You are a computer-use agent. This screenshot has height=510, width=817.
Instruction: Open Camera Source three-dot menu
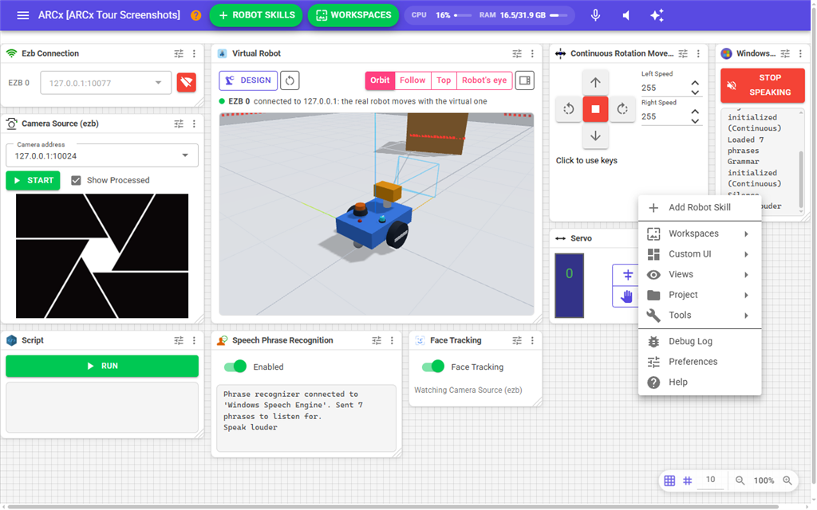(195, 124)
